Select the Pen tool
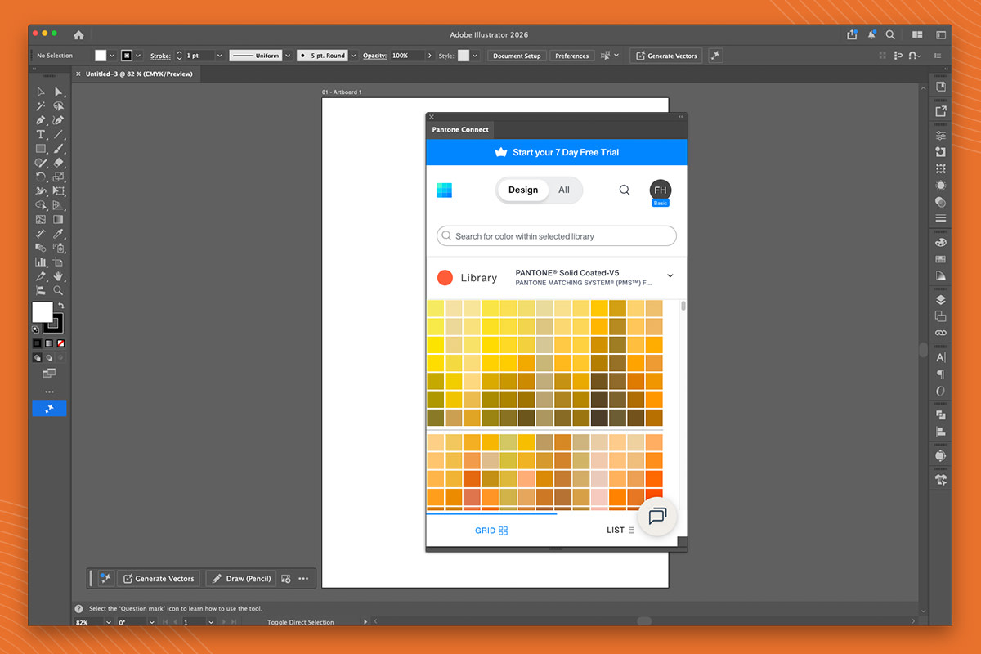Image resolution: width=981 pixels, height=654 pixels. click(40, 120)
